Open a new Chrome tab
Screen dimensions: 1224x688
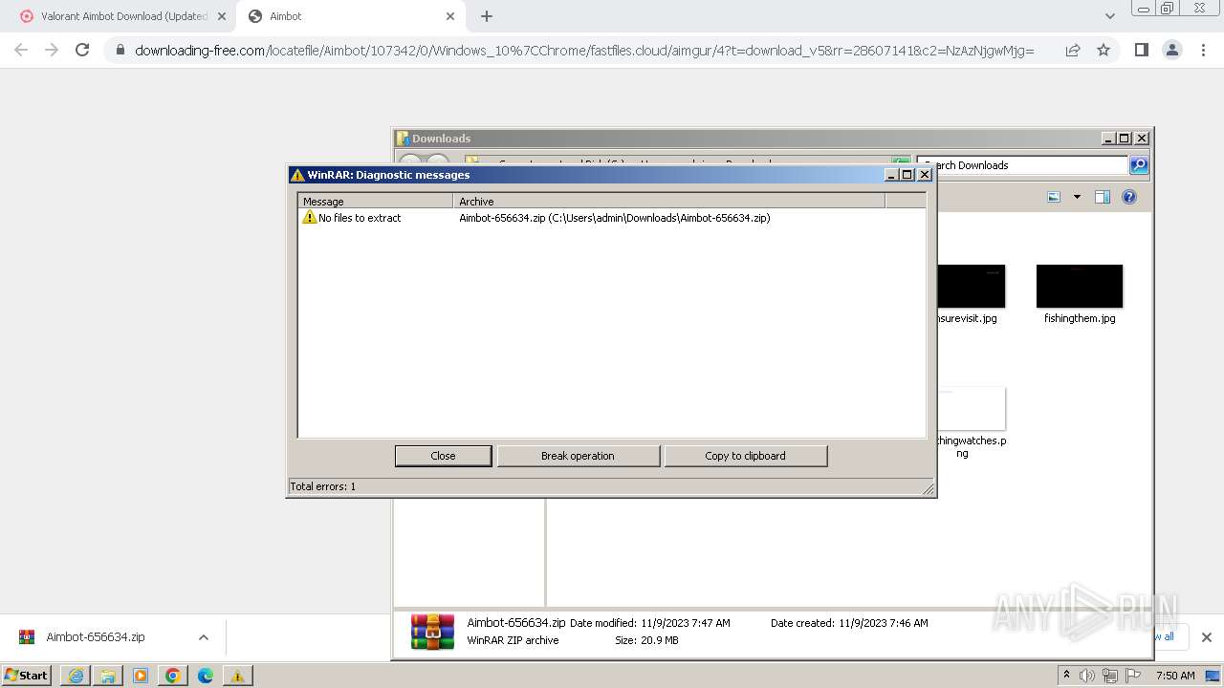click(x=487, y=16)
